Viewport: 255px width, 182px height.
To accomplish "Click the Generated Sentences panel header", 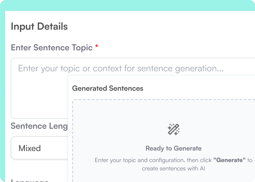I will coord(107,88).
